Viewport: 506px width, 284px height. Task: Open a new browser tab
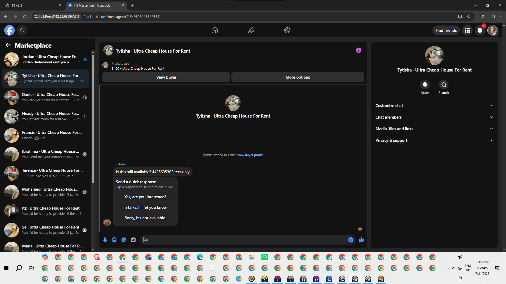pos(132,5)
